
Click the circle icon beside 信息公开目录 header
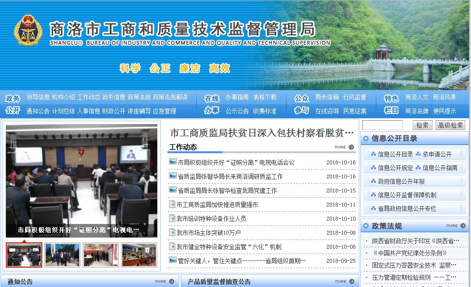pyautogui.click(x=366, y=138)
